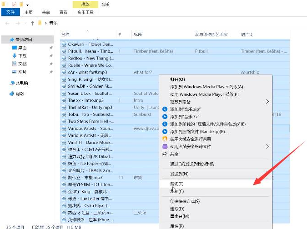Expand the 播放到设备 submenu
The image size is (307, 229).
[216, 102]
